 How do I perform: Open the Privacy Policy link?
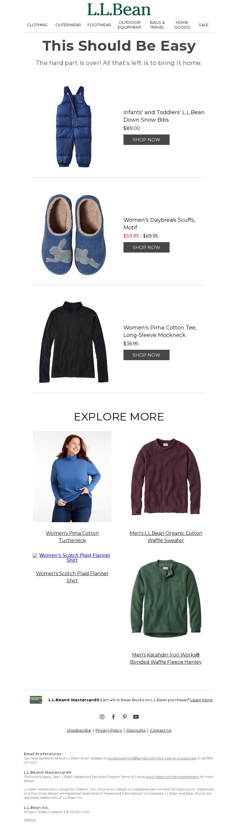tap(108, 730)
